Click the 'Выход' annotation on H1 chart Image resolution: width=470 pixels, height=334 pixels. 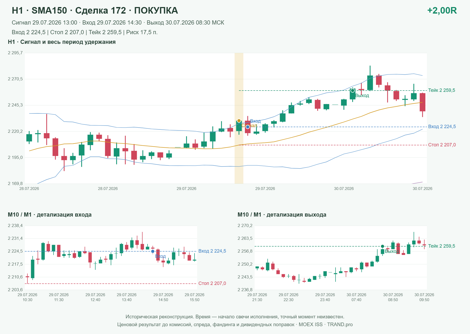(x=362, y=96)
